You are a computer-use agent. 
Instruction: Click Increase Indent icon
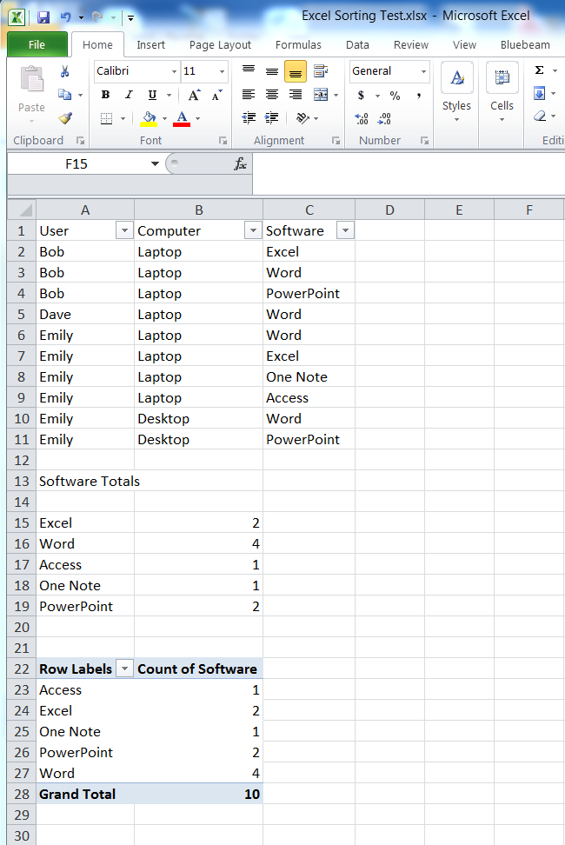click(272, 118)
